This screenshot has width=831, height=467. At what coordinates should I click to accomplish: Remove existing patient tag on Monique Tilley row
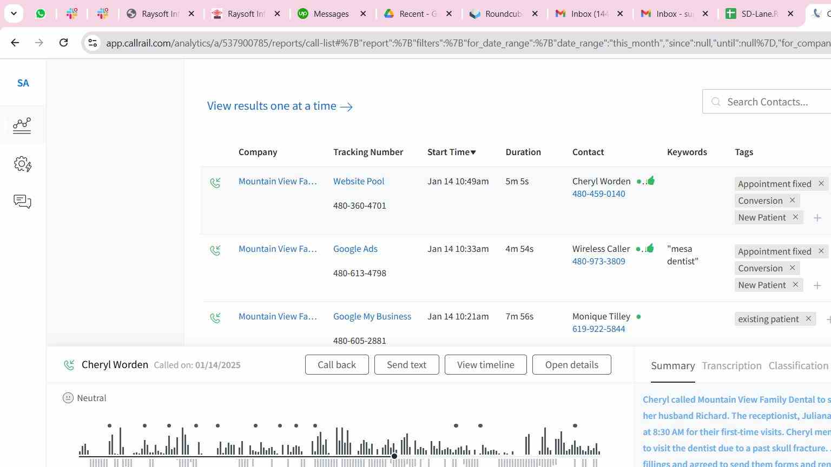808,319
